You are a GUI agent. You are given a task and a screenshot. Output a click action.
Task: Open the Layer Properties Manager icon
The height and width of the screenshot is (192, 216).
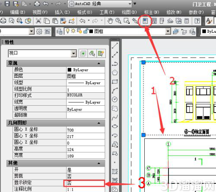pos(59,31)
